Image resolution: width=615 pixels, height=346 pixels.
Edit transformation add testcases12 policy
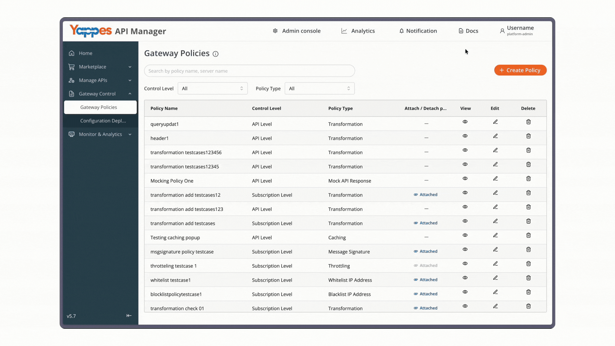[x=495, y=193]
